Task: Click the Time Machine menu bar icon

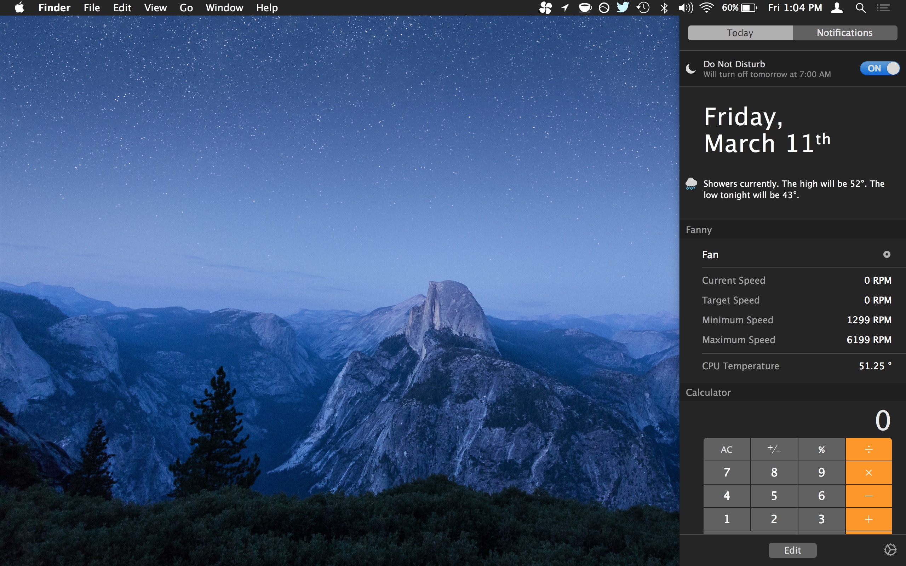Action: tap(643, 8)
